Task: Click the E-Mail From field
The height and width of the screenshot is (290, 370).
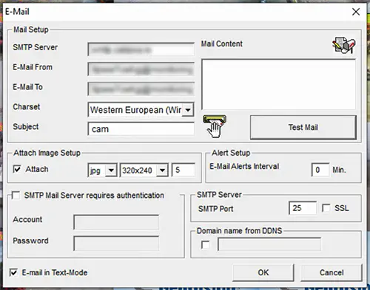Action: [141, 69]
